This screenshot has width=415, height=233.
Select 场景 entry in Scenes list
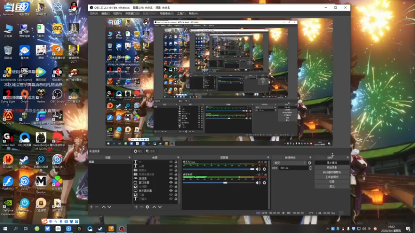tap(110, 162)
